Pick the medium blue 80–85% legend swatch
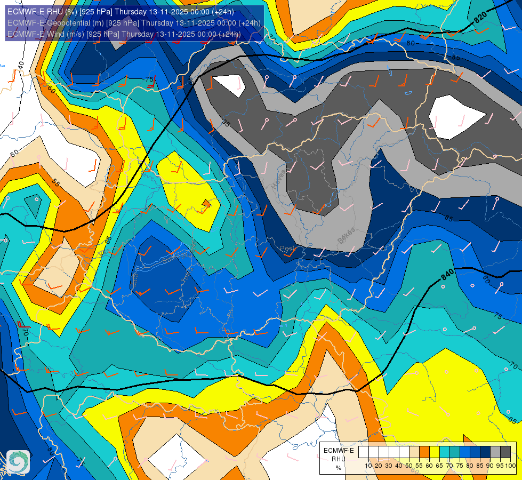 coord(475,452)
